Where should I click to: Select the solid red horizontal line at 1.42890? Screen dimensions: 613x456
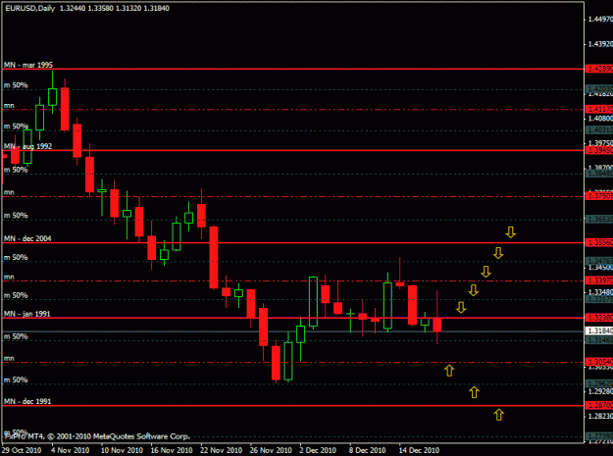pos(293,70)
